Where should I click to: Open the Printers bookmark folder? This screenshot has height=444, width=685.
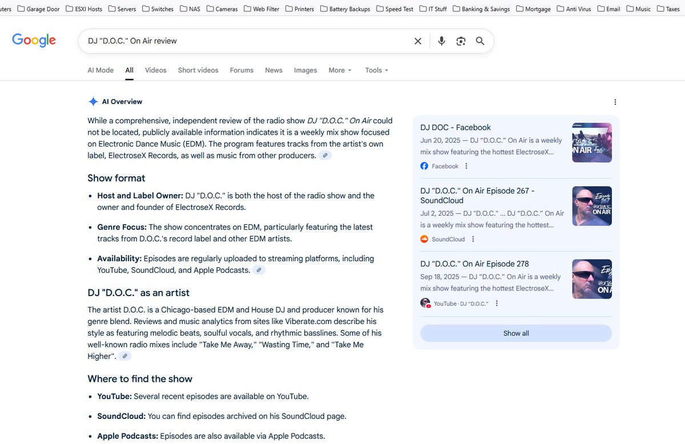(x=300, y=9)
